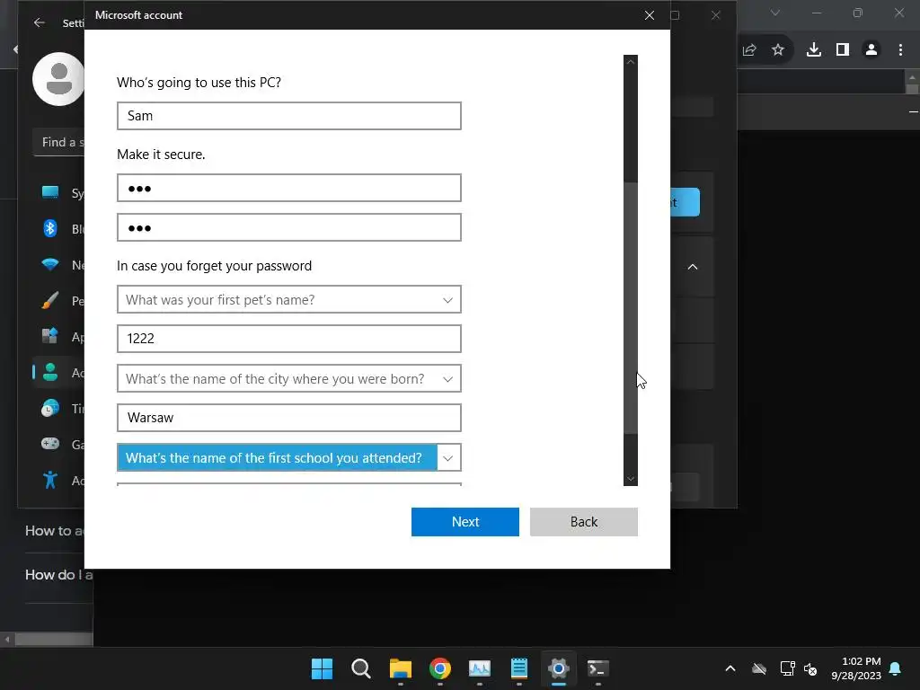Click the Find a setting search box
This screenshot has width=920, height=690.
tap(60, 142)
